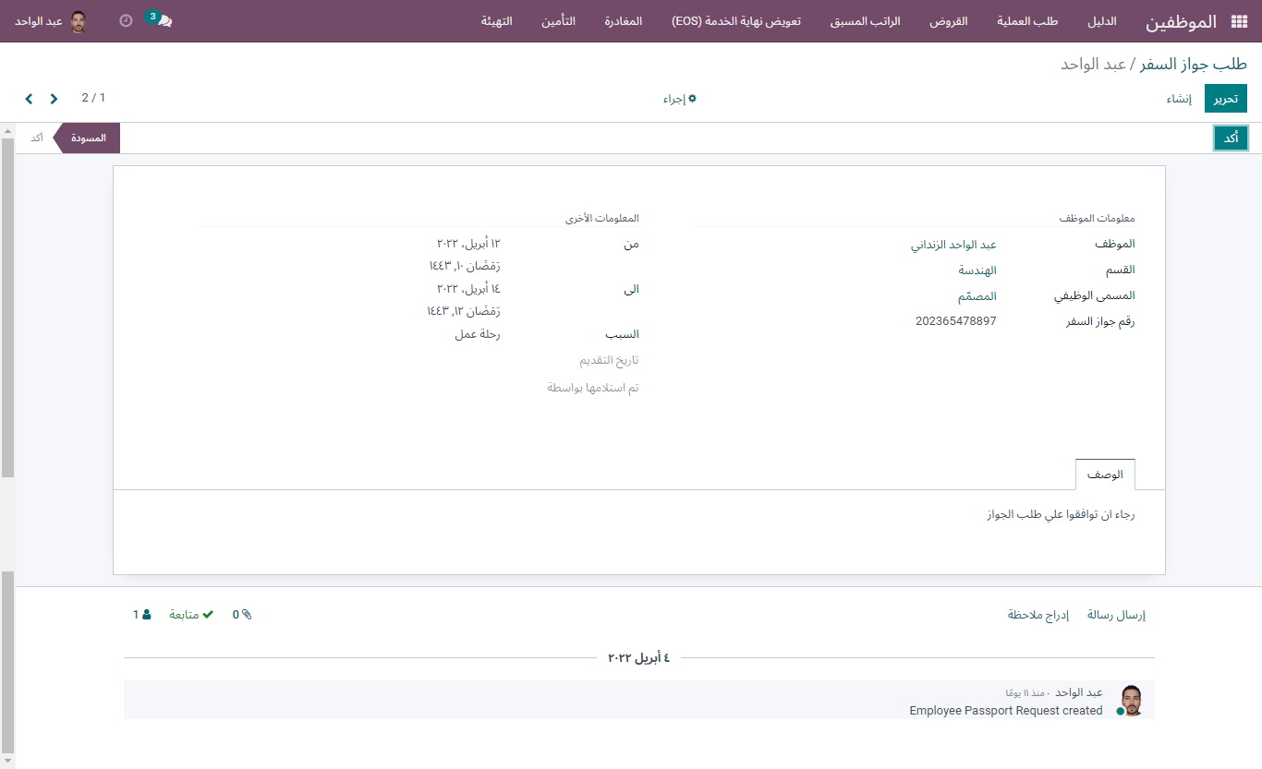Click the طلب جواز السفر breadcrumb link
This screenshot has height=769, width=1262.
point(1193,65)
